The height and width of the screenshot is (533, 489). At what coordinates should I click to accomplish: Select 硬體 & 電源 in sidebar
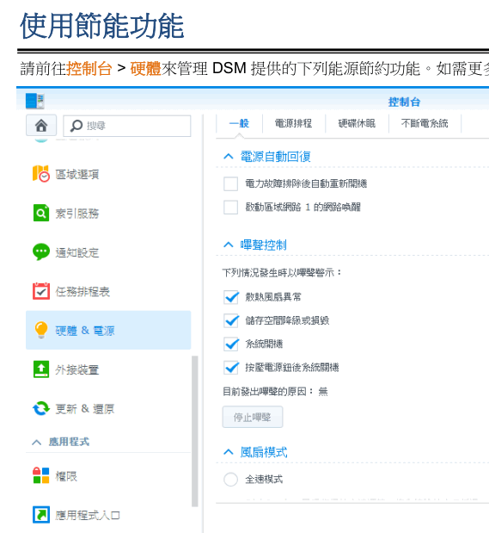coord(108,330)
